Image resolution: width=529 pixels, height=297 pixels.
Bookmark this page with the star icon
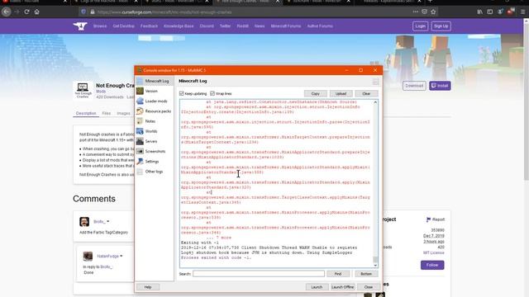click(x=433, y=12)
